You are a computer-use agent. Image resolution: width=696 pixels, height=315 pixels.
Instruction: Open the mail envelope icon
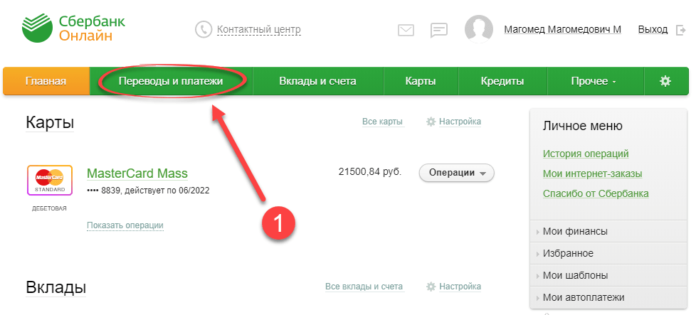coord(406,30)
